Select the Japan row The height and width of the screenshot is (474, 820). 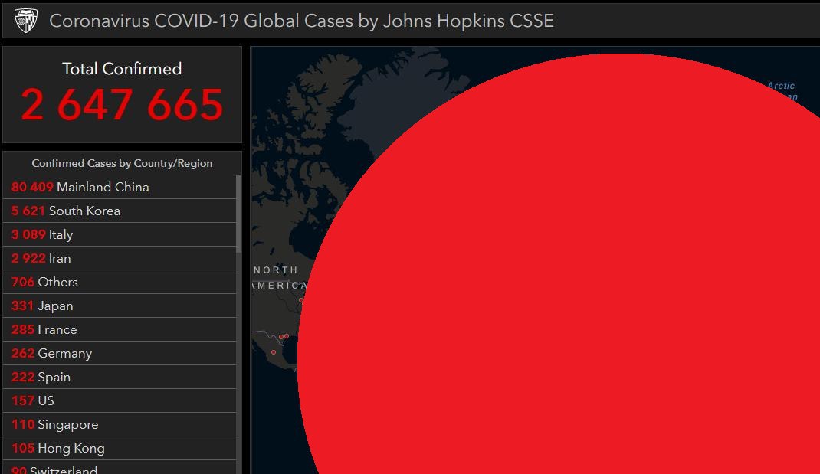pos(120,306)
